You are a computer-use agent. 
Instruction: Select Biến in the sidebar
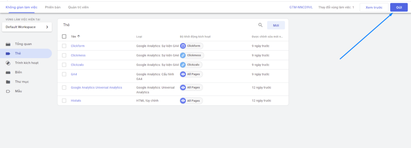[18, 72]
